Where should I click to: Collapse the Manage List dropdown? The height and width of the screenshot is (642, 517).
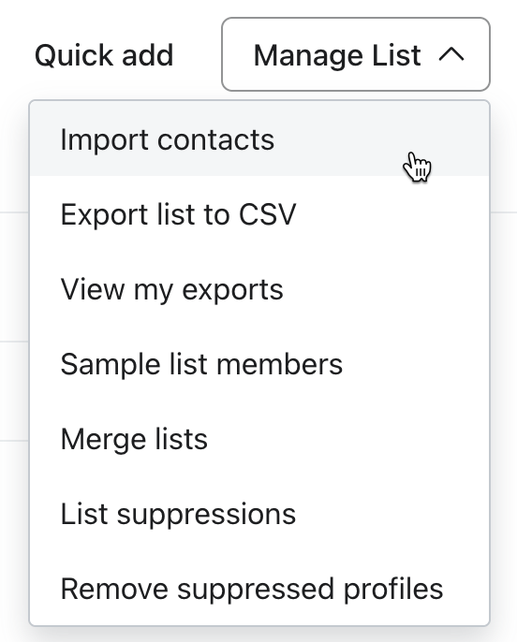coord(356,54)
